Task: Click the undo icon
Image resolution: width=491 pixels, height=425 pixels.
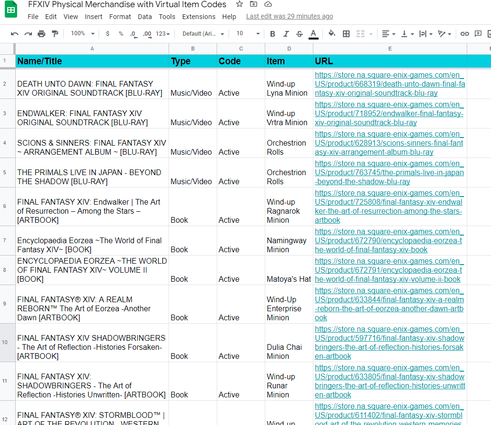Action: click(x=15, y=34)
